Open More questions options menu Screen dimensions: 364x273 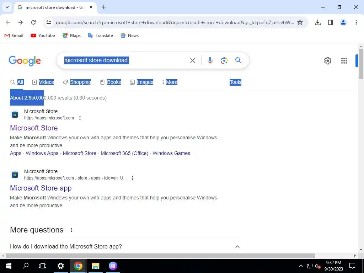pos(71,230)
